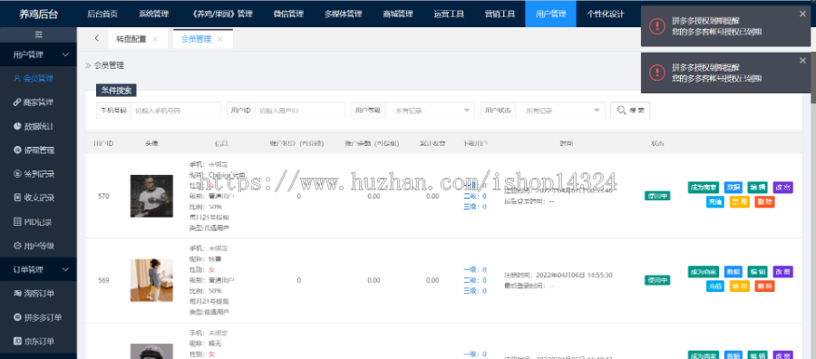
Task: Click the 养鸡后台 logo title
Action: click(38, 15)
